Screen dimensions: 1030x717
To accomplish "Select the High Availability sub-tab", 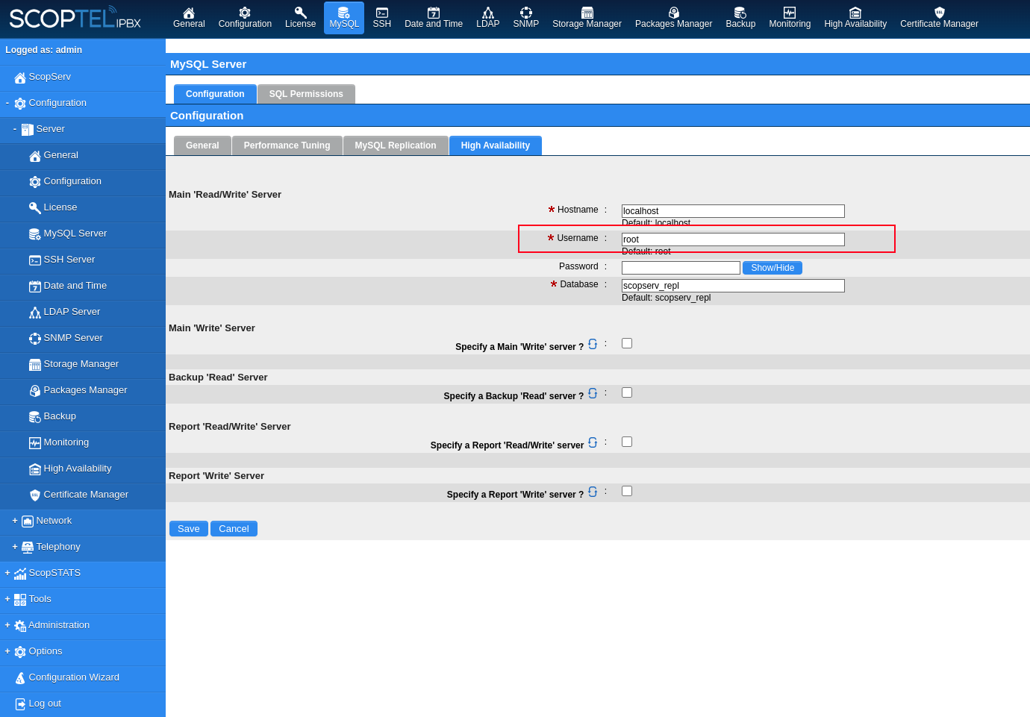I will click(496, 145).
